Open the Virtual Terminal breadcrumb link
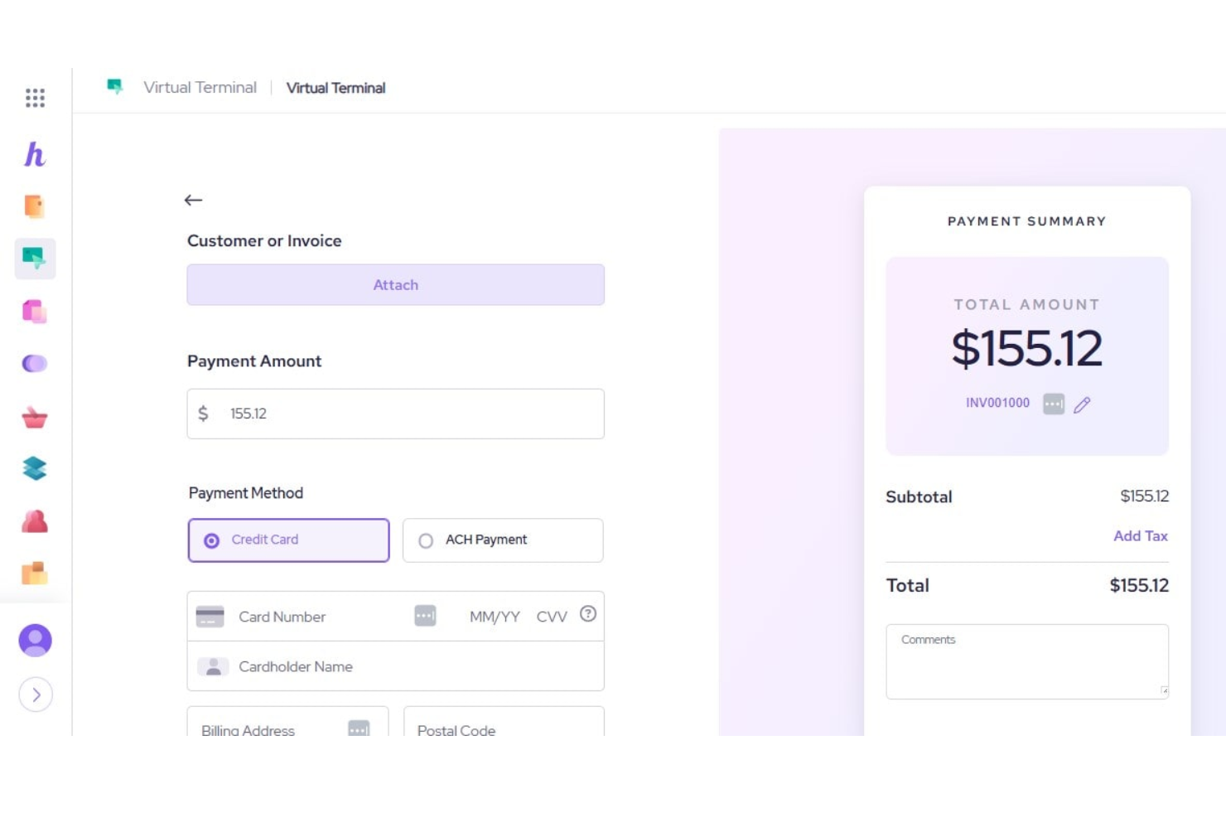The width and height of the screenshot is (1226, 818). 200,87
